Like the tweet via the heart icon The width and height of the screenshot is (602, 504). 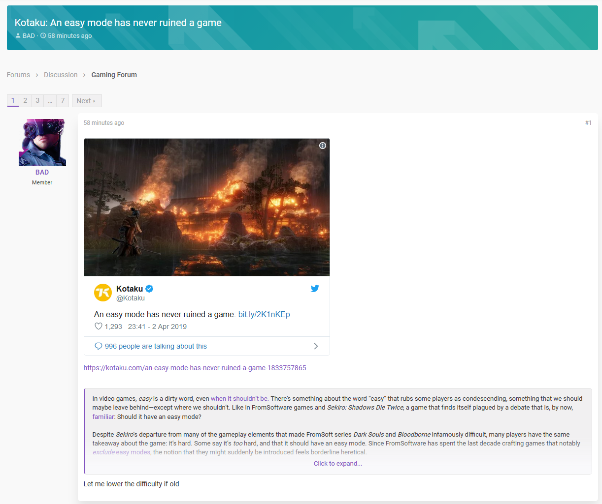pyautogui.click(x=98, y=326)
